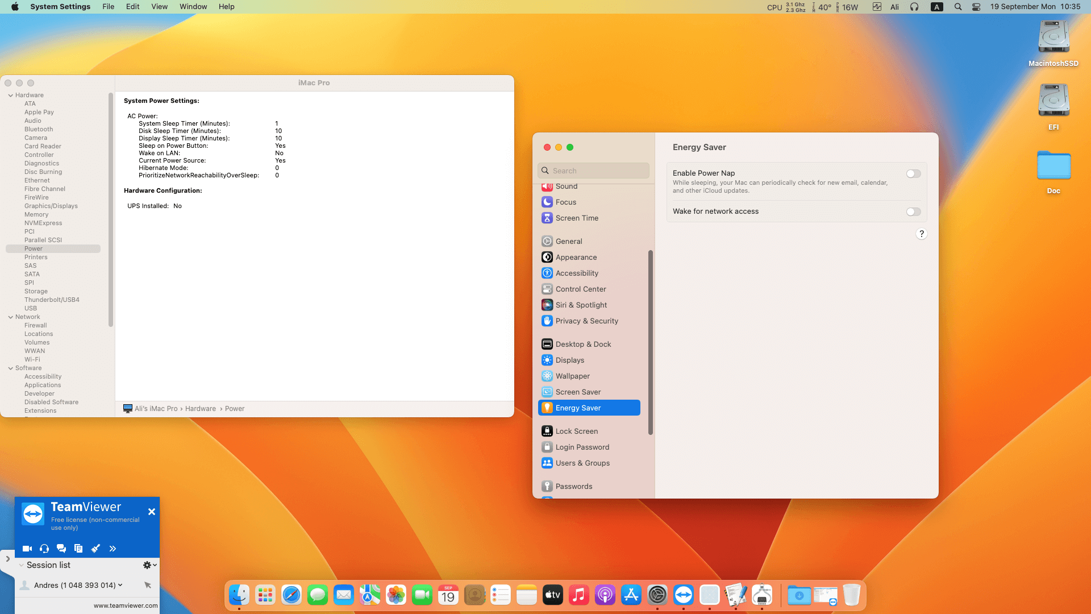Click the System Settings search field
1091x614 pixels.
click(x=594, y=171)
